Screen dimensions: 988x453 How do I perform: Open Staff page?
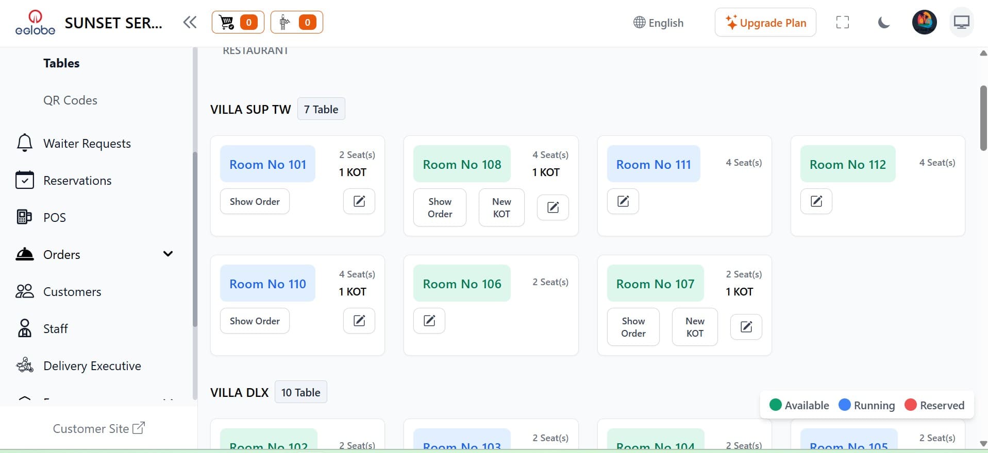(56, 329)
